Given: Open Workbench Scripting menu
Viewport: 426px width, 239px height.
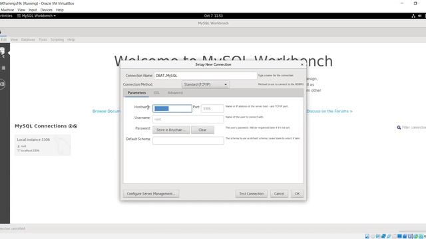Looking at the screenshot, I should coord(57,40).
